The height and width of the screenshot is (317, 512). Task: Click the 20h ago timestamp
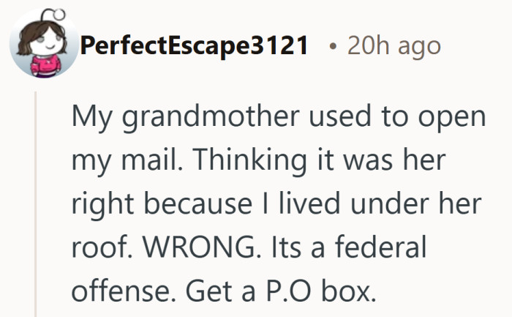394,46
